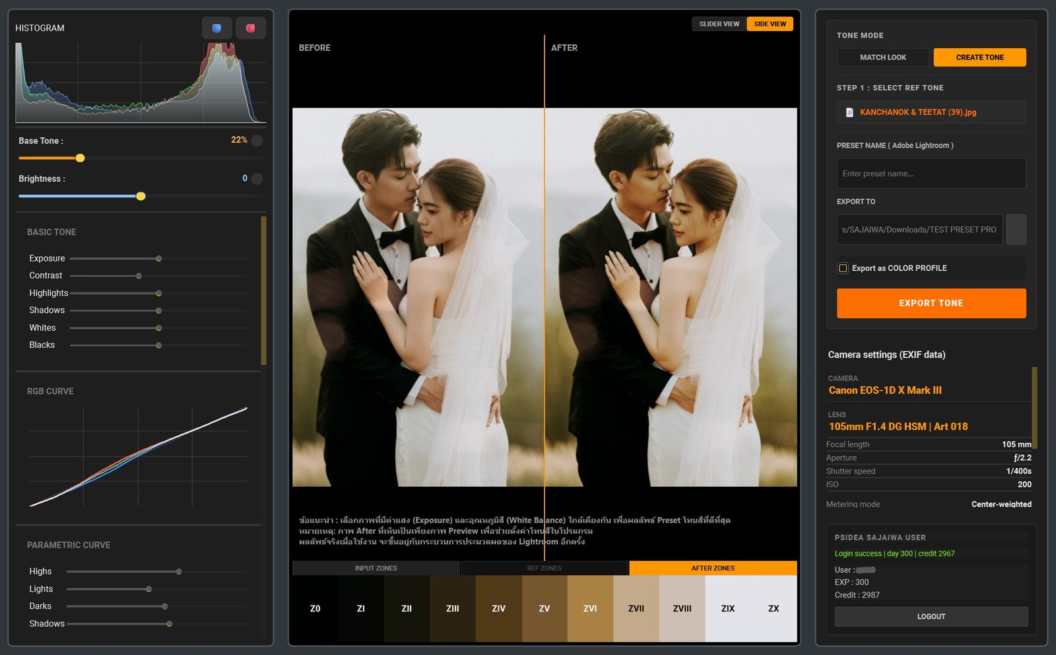
Task: Open the browse box next to the export path
Action: 1016,229
